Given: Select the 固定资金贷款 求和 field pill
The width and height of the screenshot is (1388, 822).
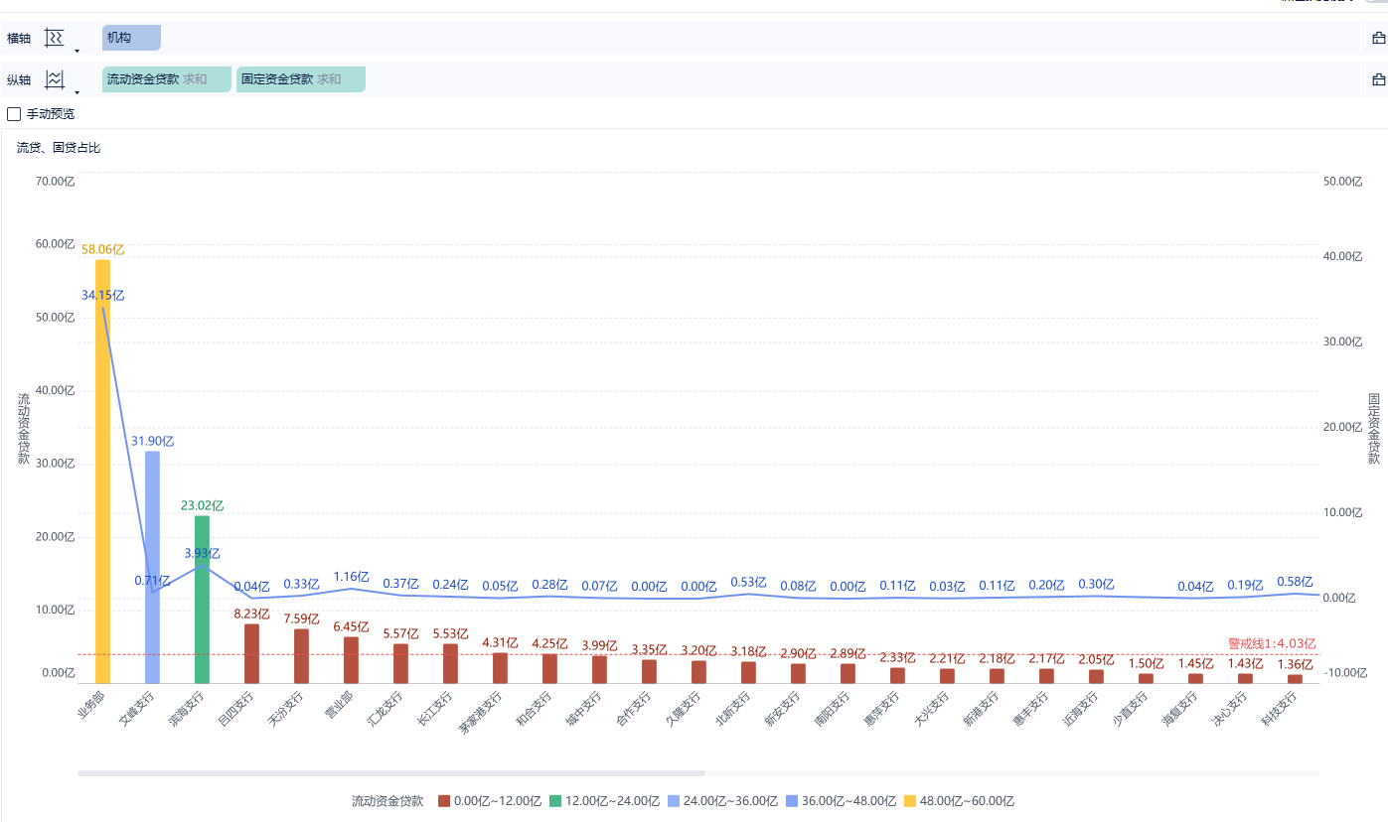Looking at the screenshot, I should pos(301,79).
